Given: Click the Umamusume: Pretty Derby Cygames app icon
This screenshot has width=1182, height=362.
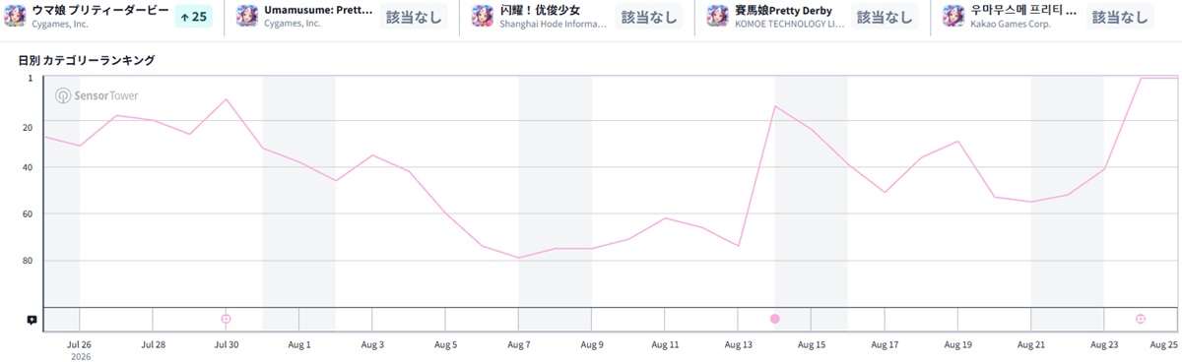Looking at the screenshot, I should (x=247, y=16).
